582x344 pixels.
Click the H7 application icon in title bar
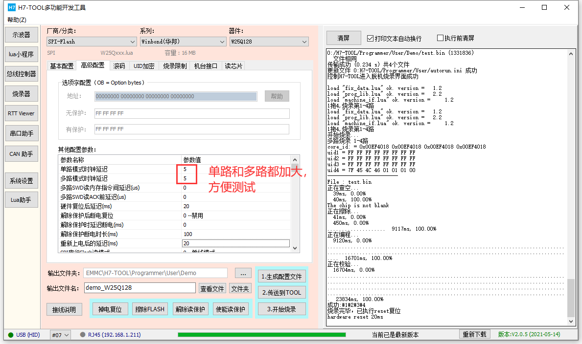(x=12, y=7)
